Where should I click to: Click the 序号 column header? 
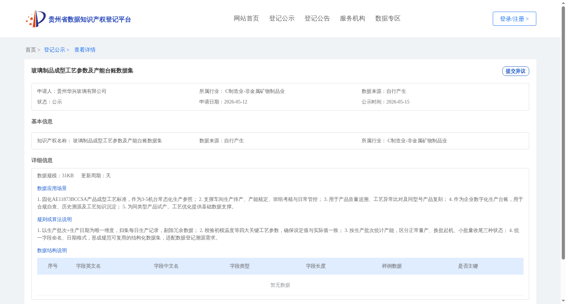(x=53, y=266)
